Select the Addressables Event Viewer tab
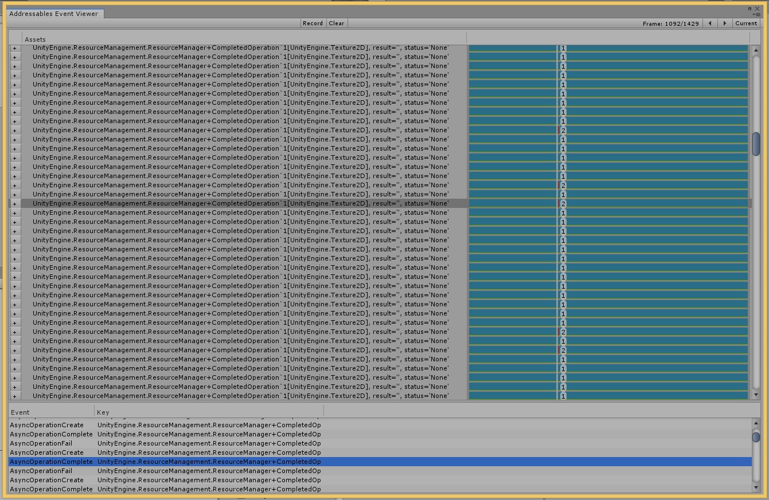 point(54,13)
